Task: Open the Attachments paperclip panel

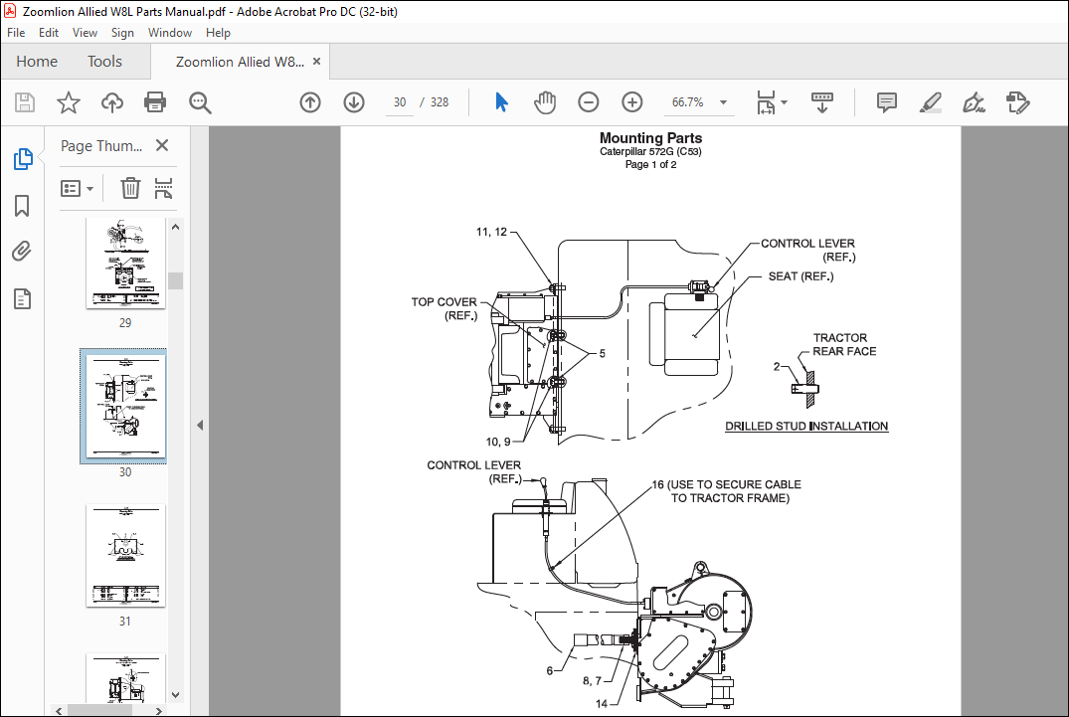Action: (22, 252)
